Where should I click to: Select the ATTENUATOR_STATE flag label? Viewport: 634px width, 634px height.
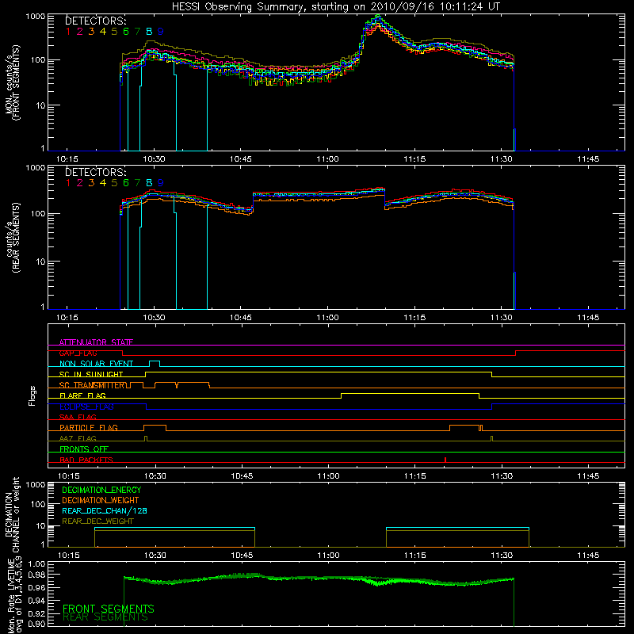[x=96, y=342]
